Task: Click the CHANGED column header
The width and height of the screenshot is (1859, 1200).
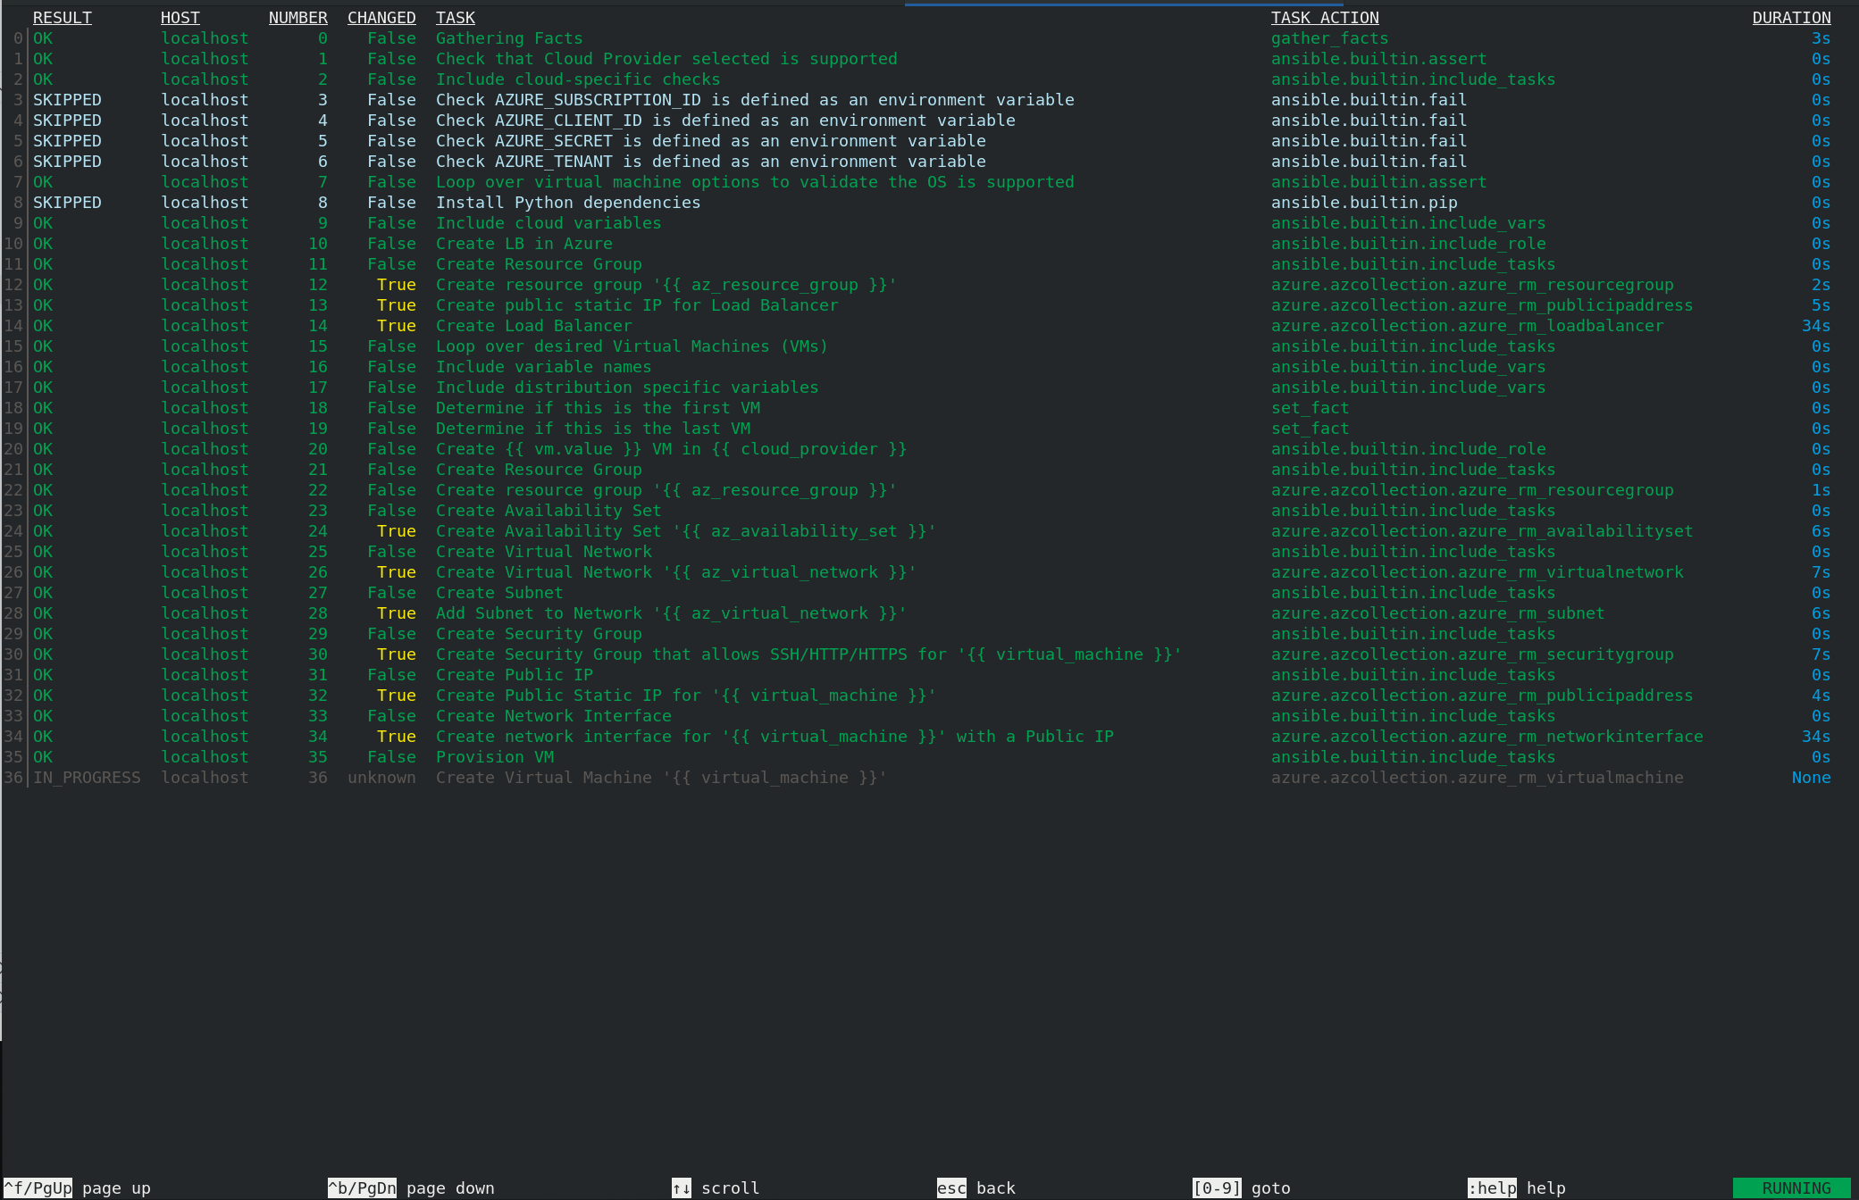Action: coord(381,18)
